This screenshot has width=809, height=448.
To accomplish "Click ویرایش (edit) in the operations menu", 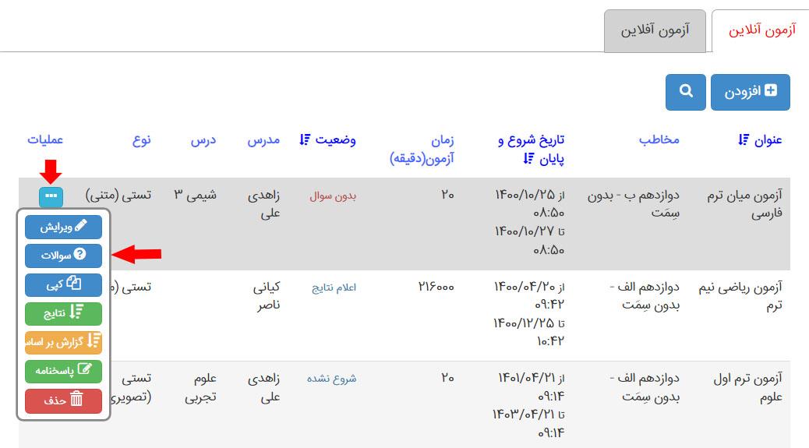I will click(x=63, y=227).
